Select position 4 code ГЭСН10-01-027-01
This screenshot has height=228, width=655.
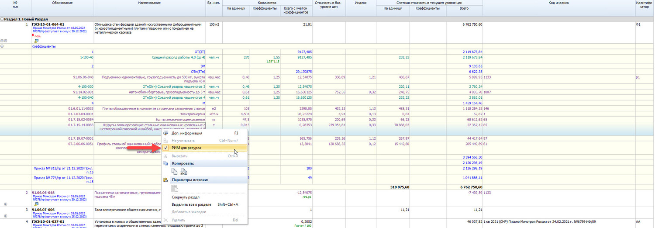click(x=48, y=222)
